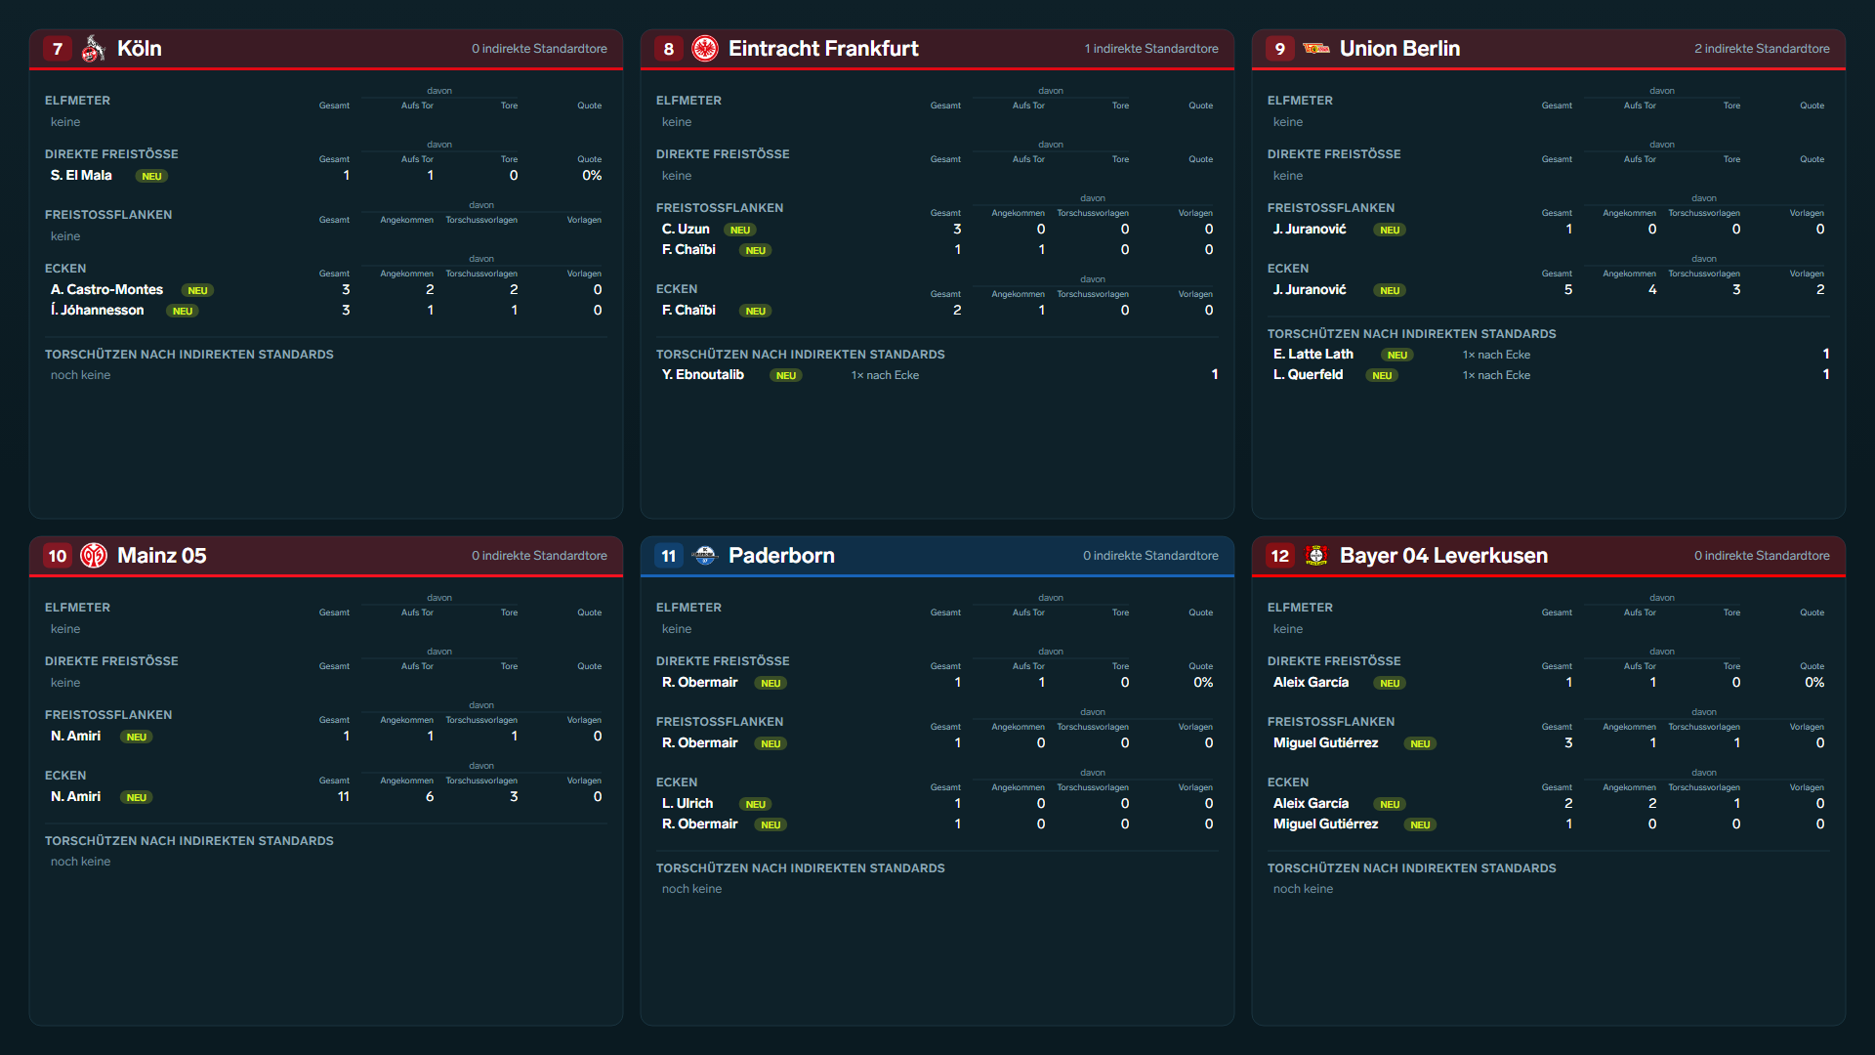The width and height of the screenshot is (1875, 1055).
Task: Click the Union Berlin club logo
Action: [x=1316, y=49]
